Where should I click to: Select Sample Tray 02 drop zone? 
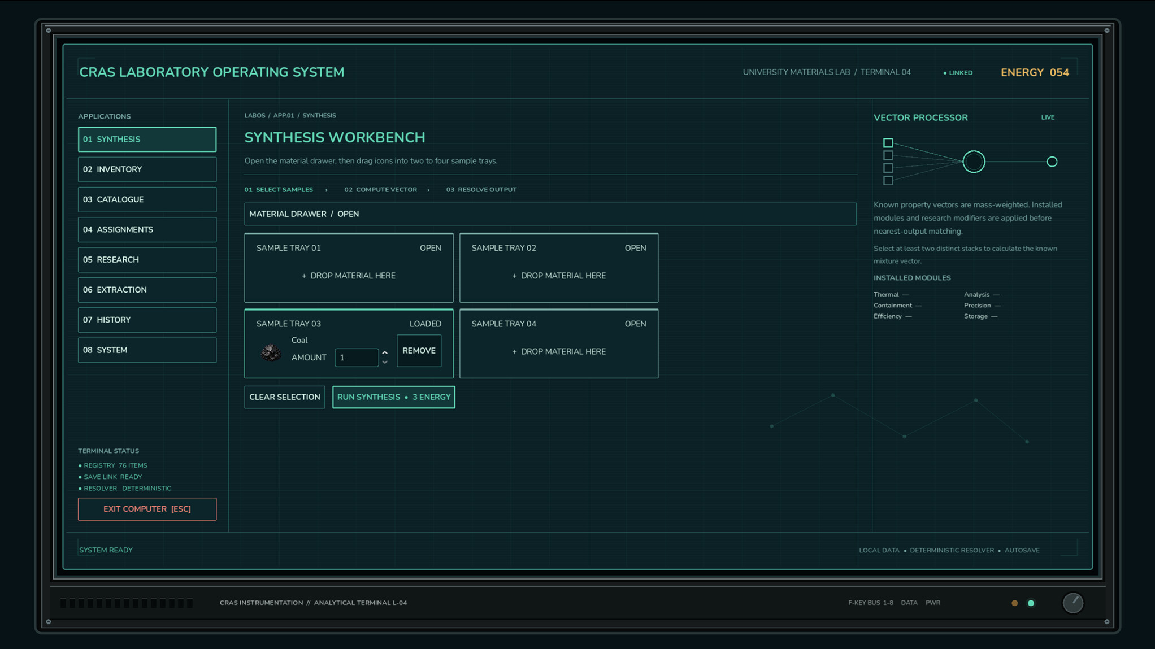(x=558, y=268)
